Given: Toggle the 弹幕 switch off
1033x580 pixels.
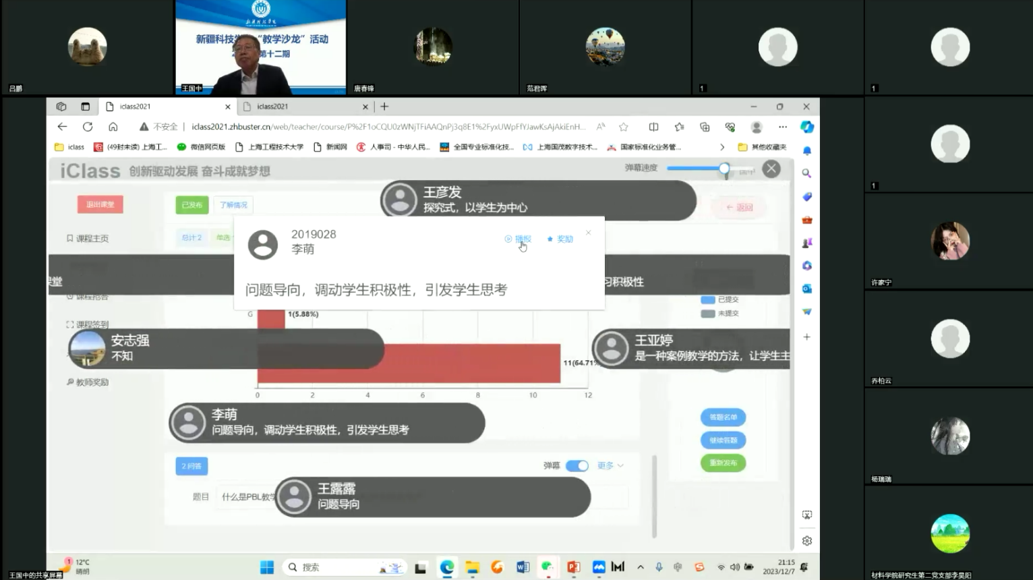Looking at the screenshot, I should 577,466.
